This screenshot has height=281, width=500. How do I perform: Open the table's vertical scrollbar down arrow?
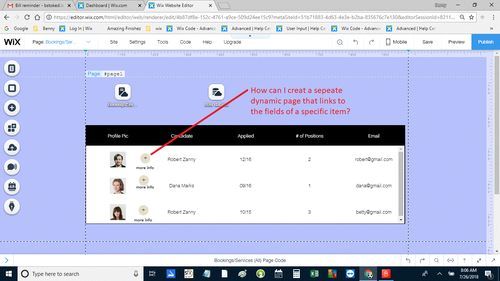pyautogui.click(x=400, y=220)
